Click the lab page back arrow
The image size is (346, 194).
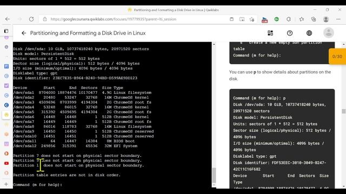[24, 33]
